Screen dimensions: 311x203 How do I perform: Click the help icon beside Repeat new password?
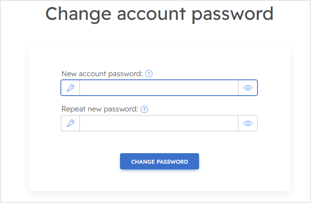[144, 109]
